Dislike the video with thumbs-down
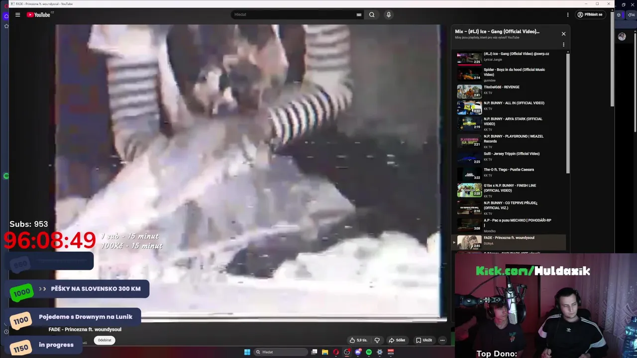The image size is (637, 358). point(377,340)
